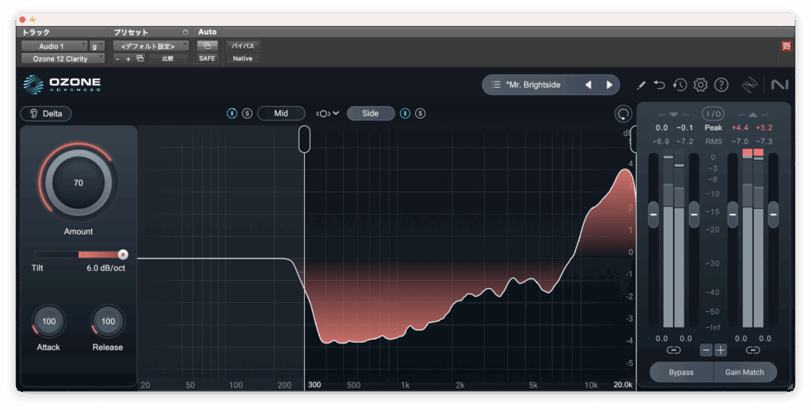Open the help question mark icon
Screen dimensions: 811x410
coord(721,85)
